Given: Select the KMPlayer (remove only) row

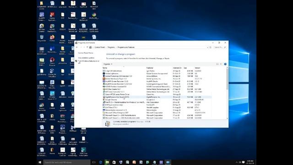Looking at the screenshot, I should coord(157,105).
